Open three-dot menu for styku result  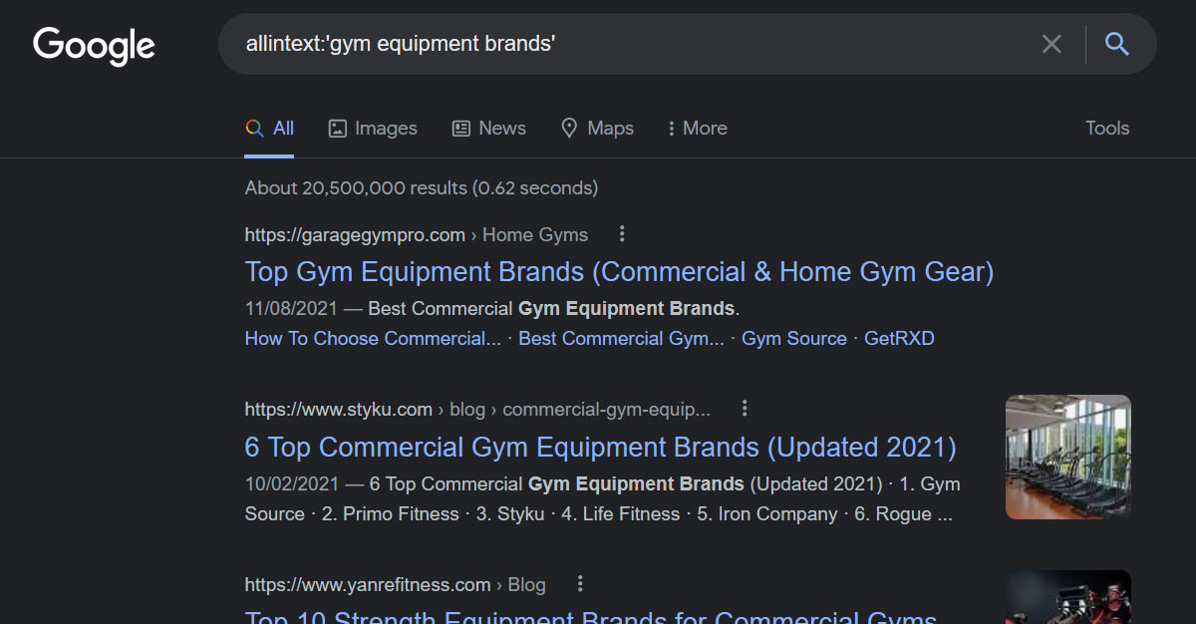pos(745,409)
